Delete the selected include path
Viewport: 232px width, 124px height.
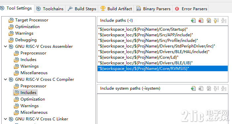pos(201,20)
